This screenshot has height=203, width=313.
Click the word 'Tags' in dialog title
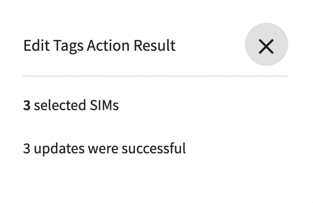[x=69, y=46]
